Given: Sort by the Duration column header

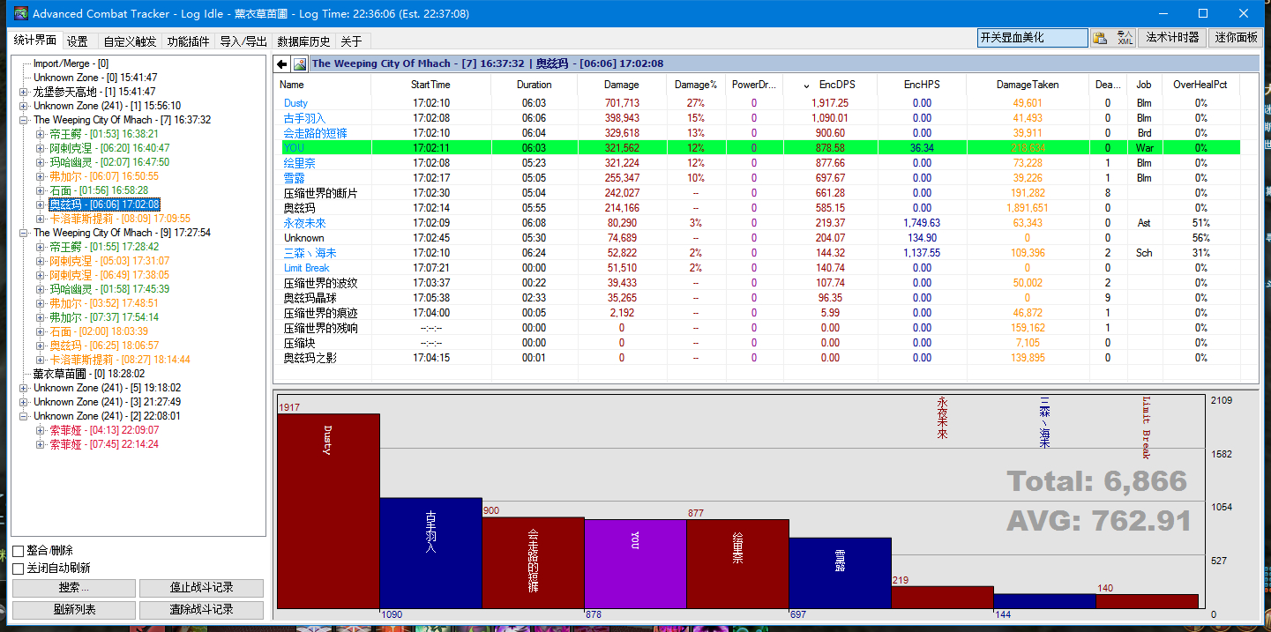Looking at the screenshot, I should click(x=534, y=85).
